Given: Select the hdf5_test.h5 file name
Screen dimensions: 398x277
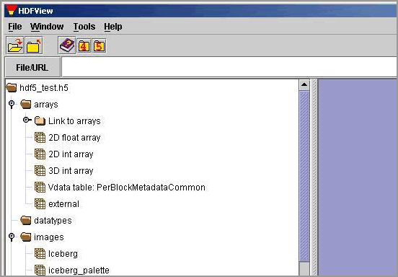Looking at the screenshot, I should point(44,88).
